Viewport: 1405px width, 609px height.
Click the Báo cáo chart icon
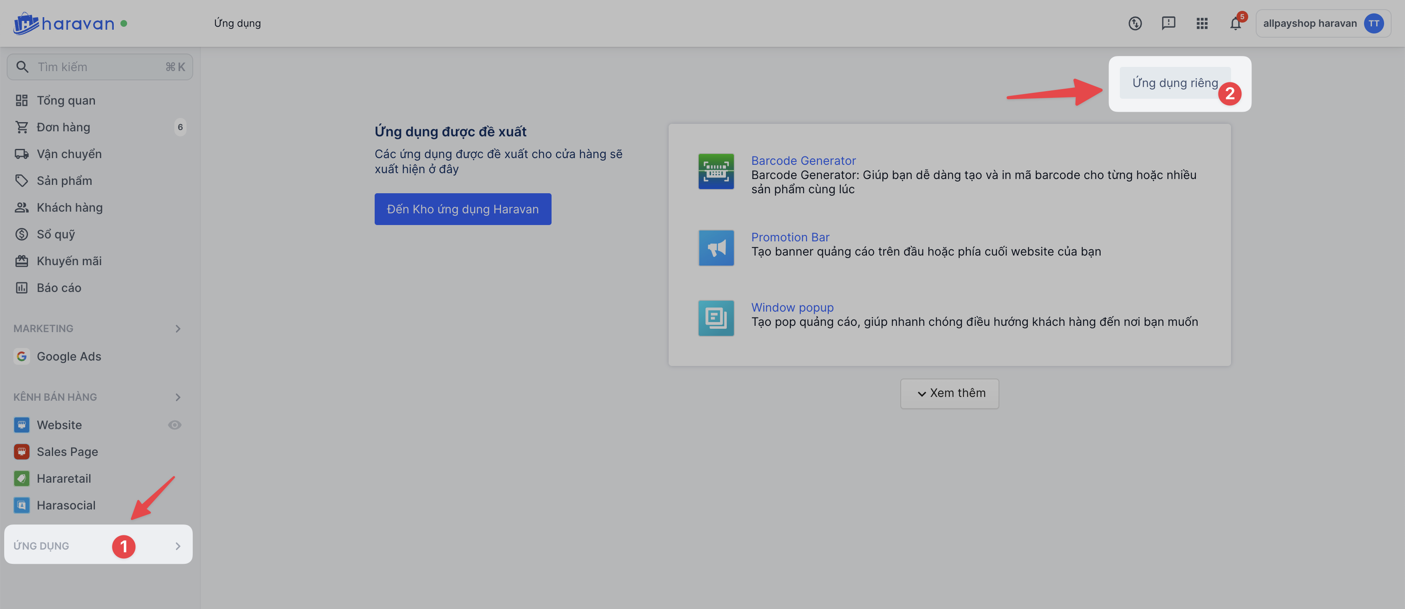21,288
